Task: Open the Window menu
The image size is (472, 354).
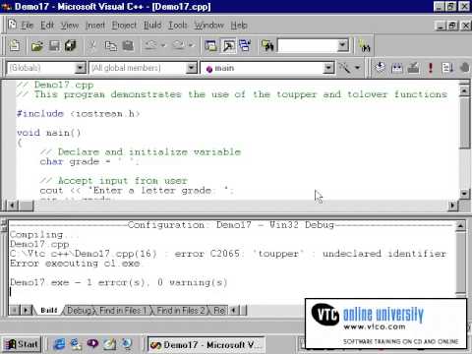Action: tap(209, 26)
